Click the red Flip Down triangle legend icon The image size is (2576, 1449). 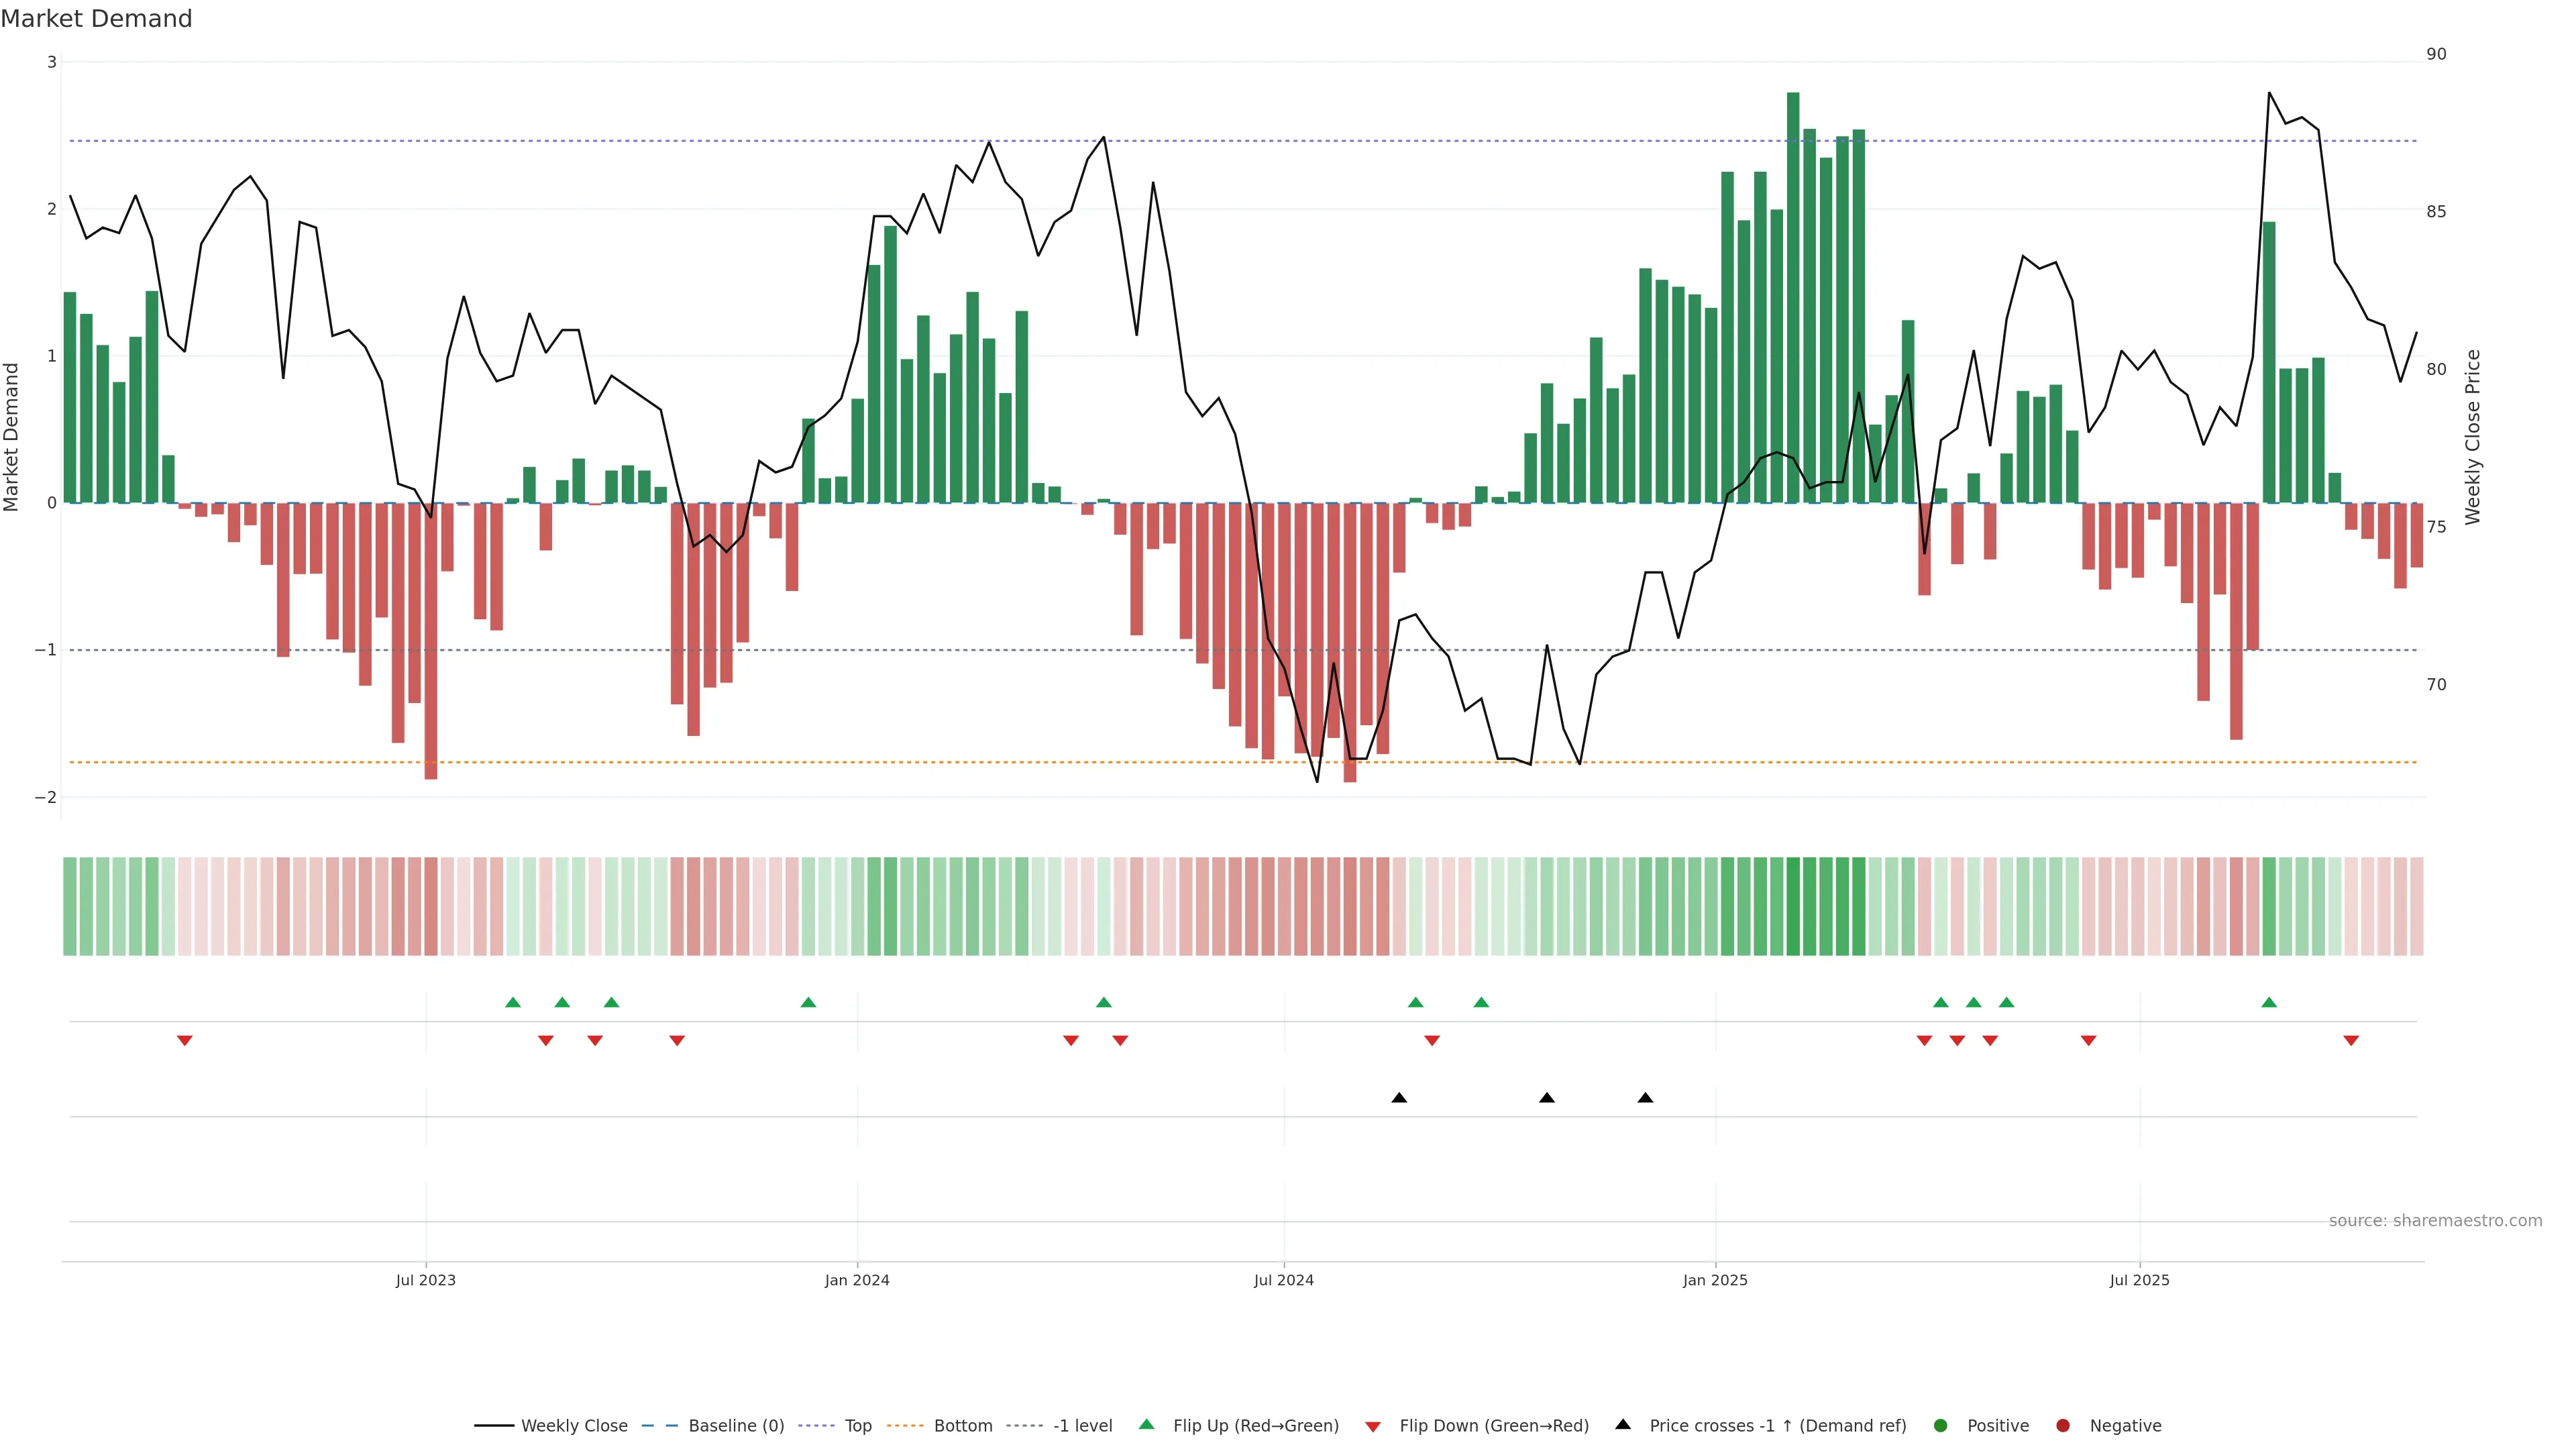(x=1373, y=1426)
